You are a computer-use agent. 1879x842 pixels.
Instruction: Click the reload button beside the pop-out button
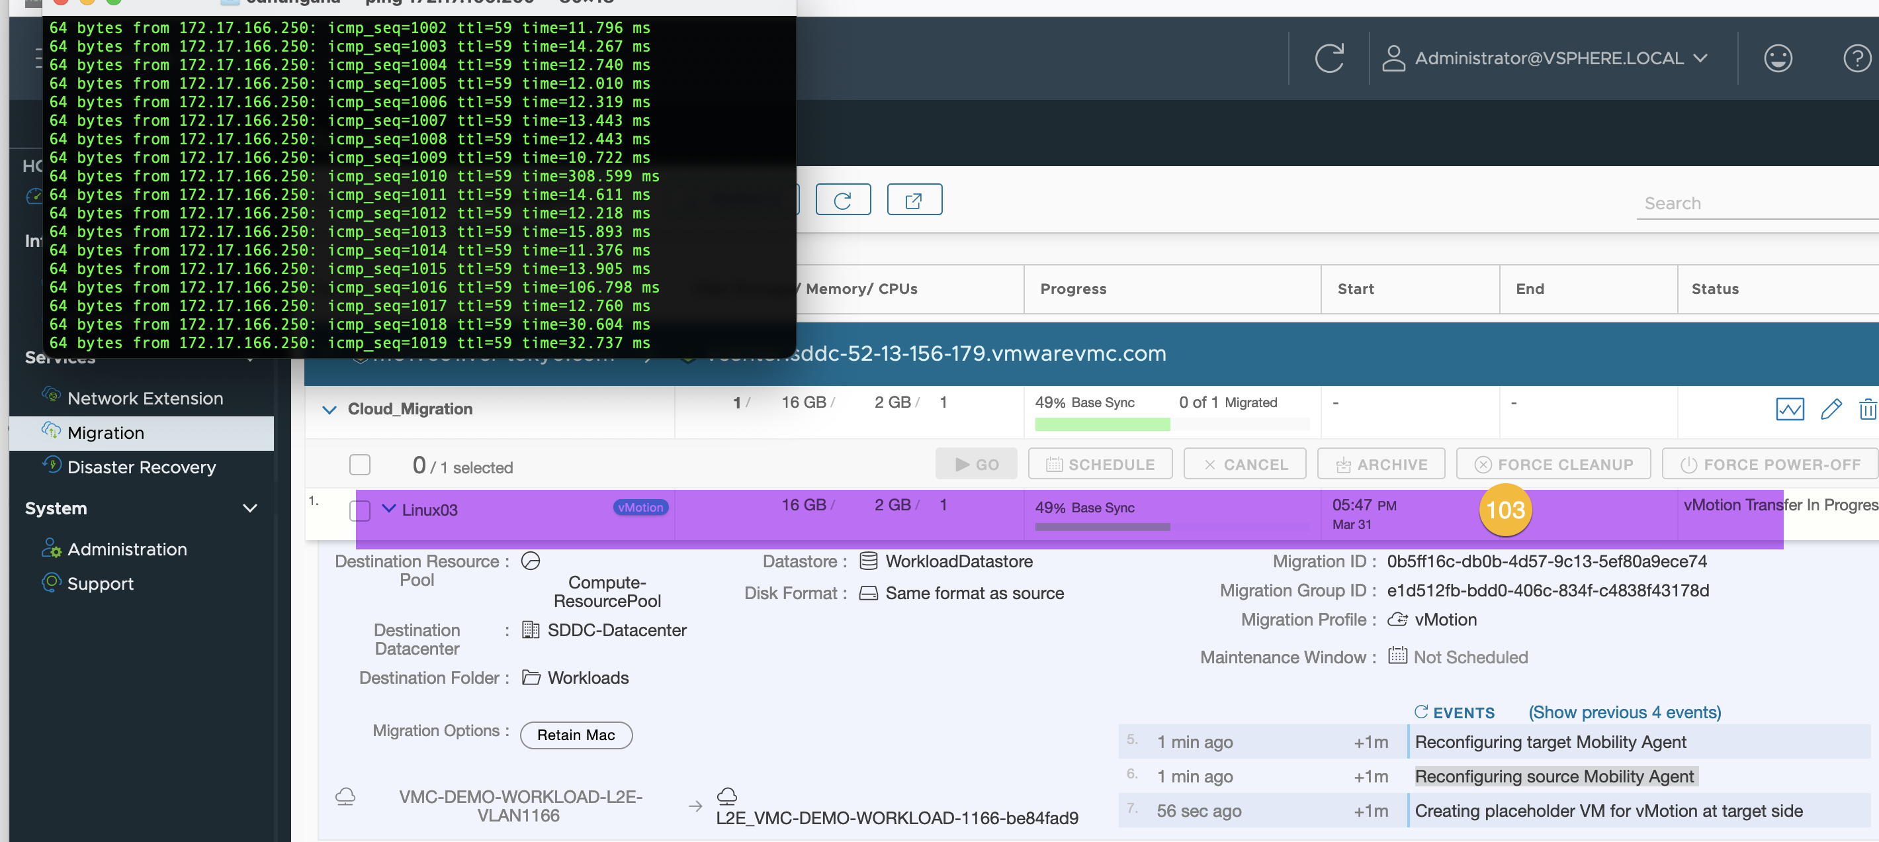[x=842, y=200]
